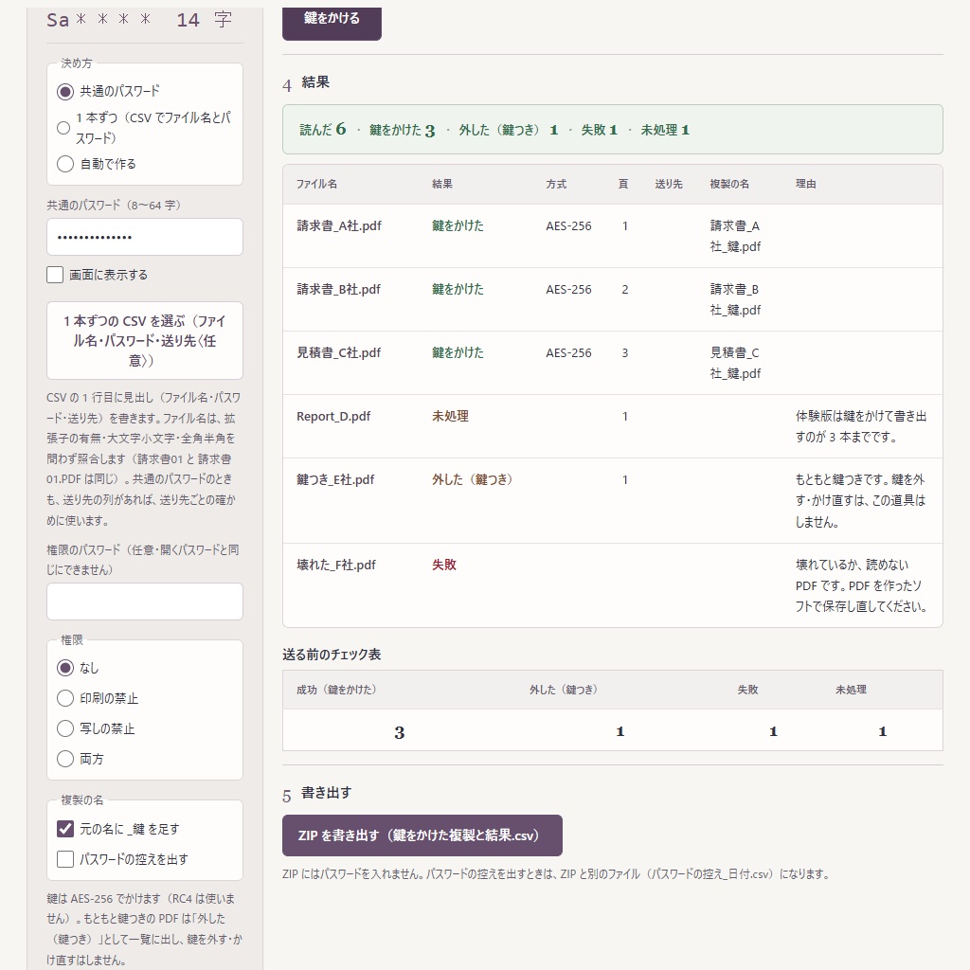Click ファイル名 column header

click(316, 184)
